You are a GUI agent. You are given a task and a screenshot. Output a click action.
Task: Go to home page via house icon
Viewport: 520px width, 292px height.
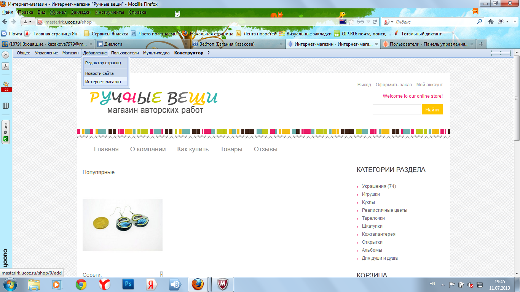pos(491,22)
